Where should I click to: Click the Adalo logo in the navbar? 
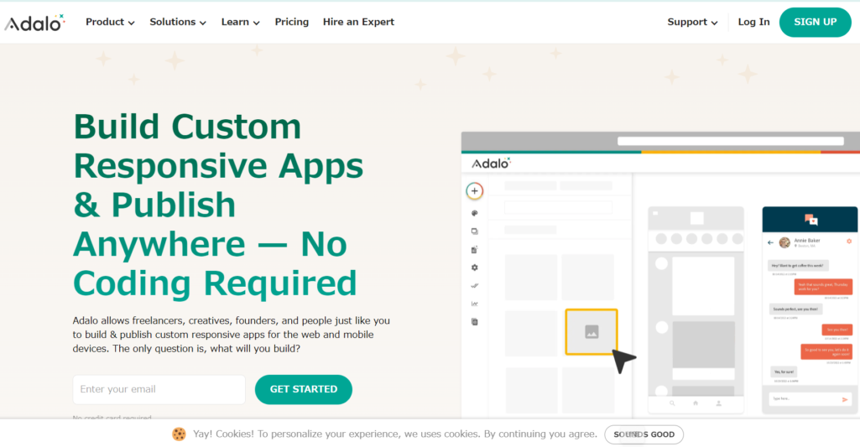pos(34,23)
